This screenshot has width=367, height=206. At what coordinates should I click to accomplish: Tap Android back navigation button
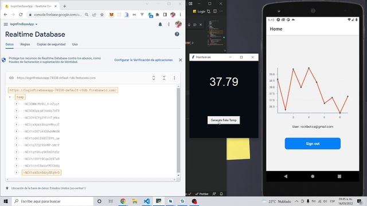coord(286,176)
